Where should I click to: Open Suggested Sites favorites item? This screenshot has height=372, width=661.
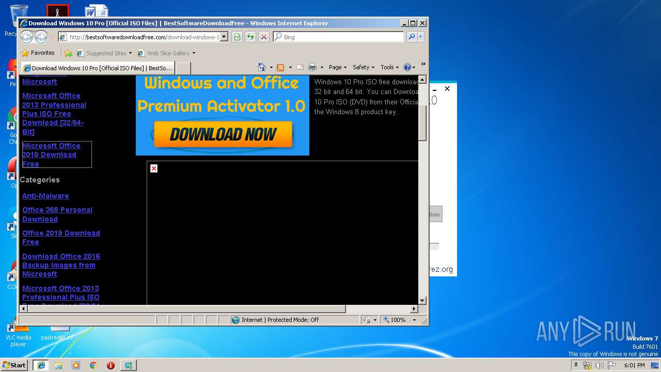(x=104, y=53)
